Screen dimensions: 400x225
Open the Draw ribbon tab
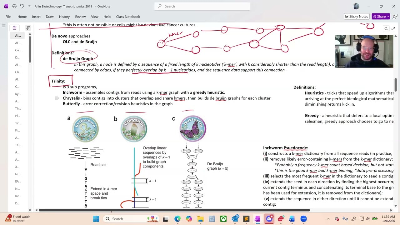point(50,17)
